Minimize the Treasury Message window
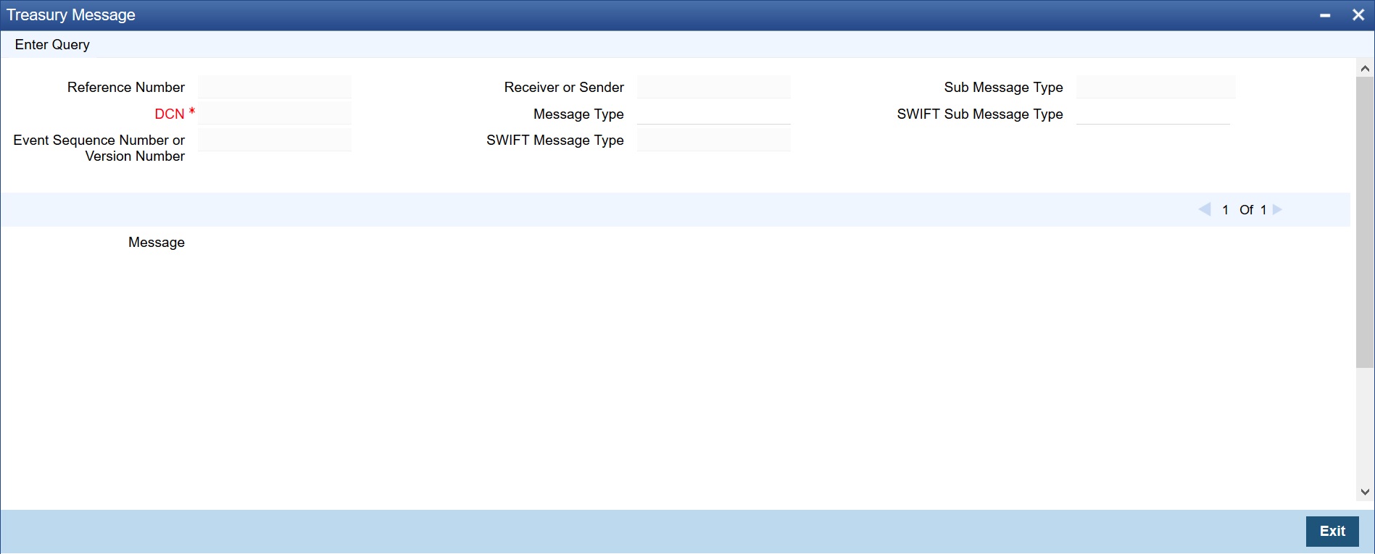This screenshot has height=554, width=1375. 1325,15
